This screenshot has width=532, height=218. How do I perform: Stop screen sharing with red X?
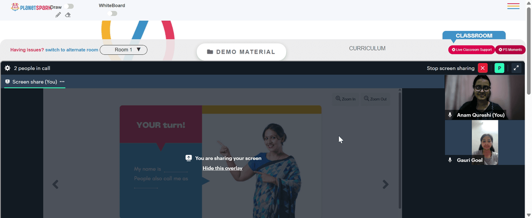(x=483, y=68)
